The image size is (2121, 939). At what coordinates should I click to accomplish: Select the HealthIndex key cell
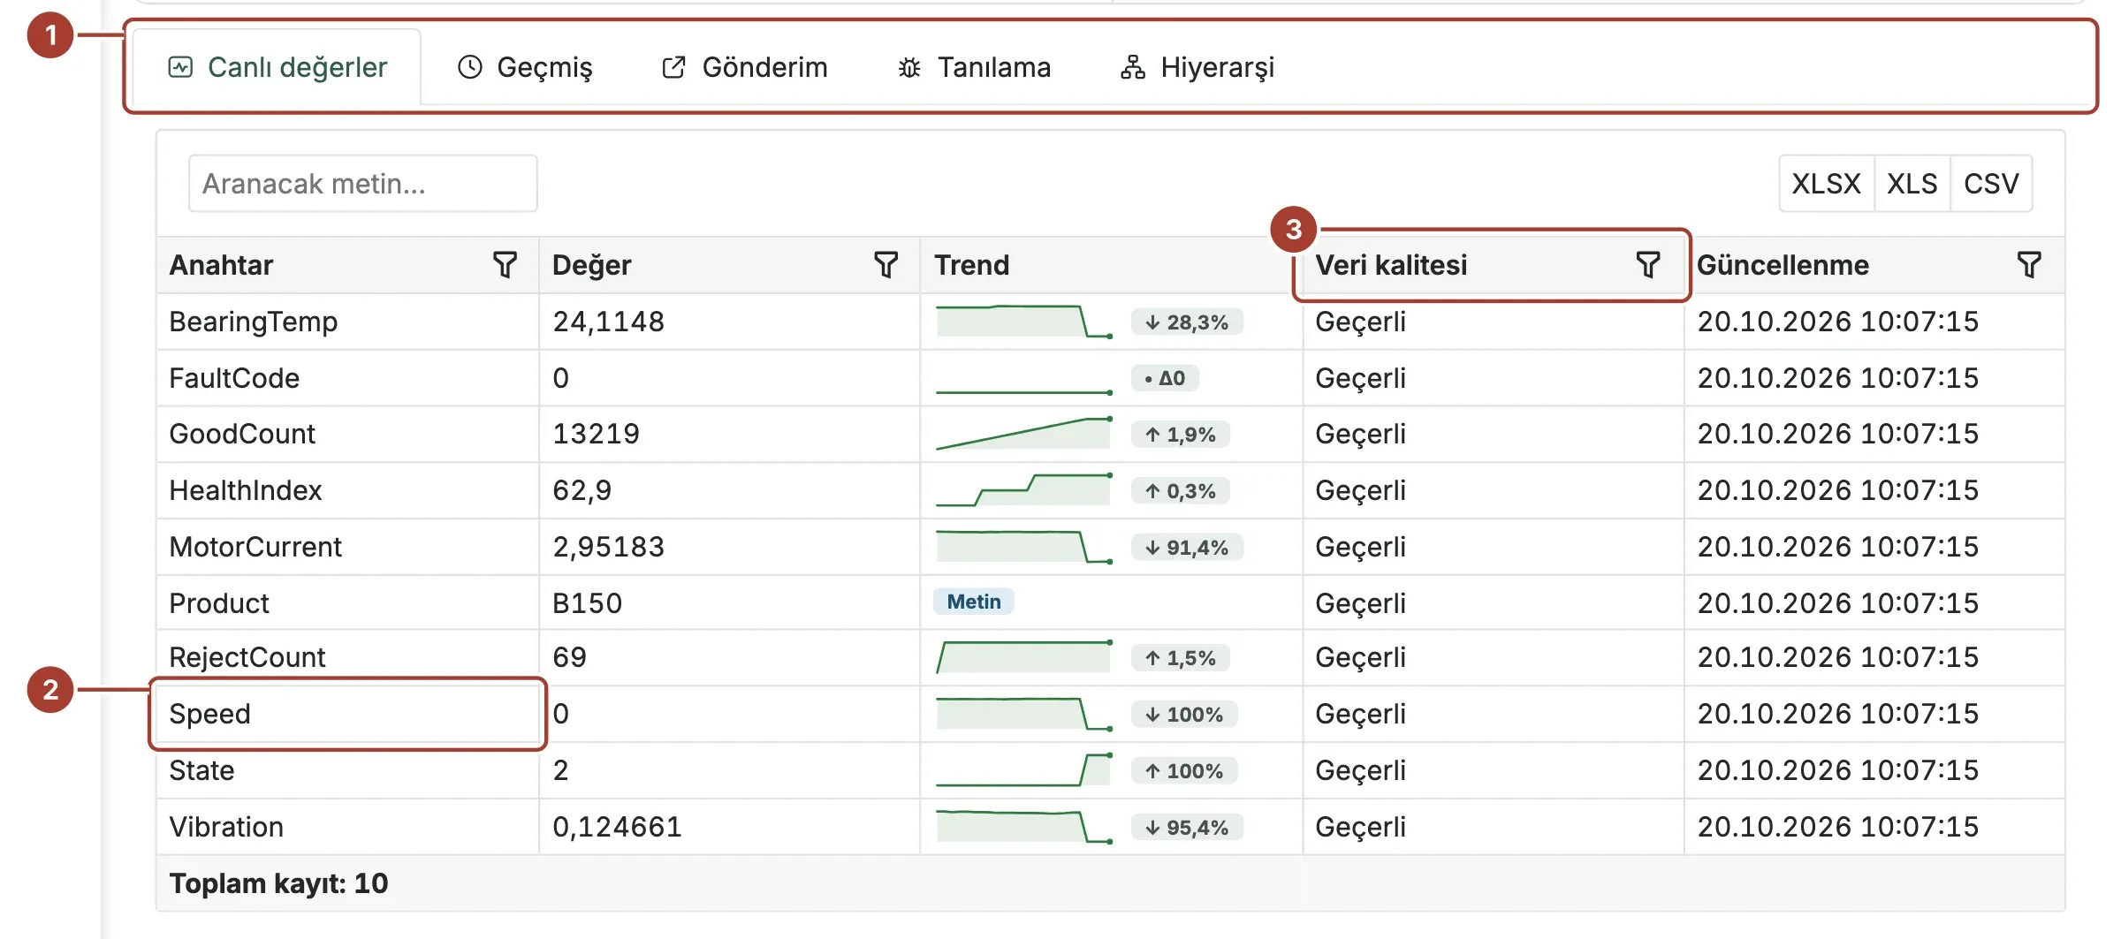click(x=348, y=490)
